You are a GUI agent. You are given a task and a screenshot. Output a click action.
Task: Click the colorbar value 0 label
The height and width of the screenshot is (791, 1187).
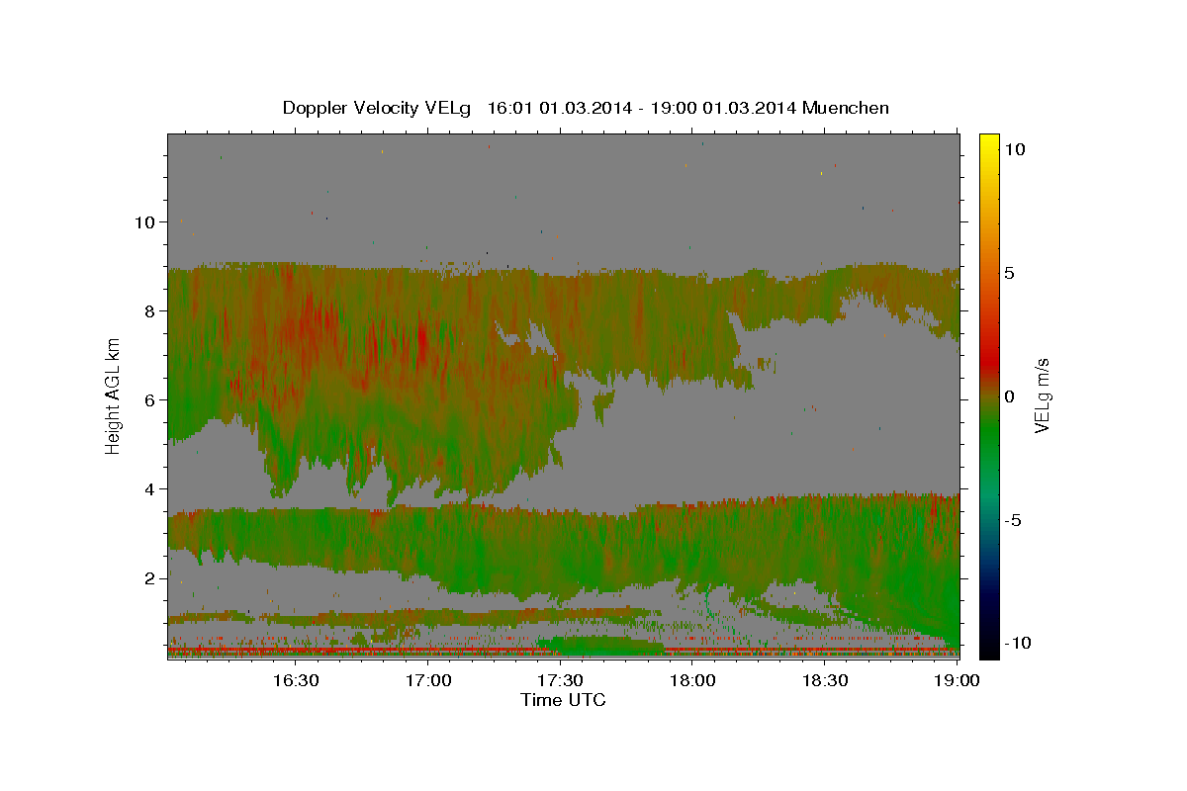(x=1009, y=396)
